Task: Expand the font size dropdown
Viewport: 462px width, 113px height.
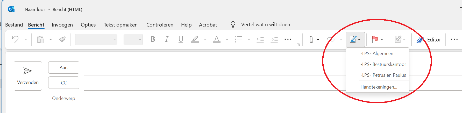Action: 140,40
